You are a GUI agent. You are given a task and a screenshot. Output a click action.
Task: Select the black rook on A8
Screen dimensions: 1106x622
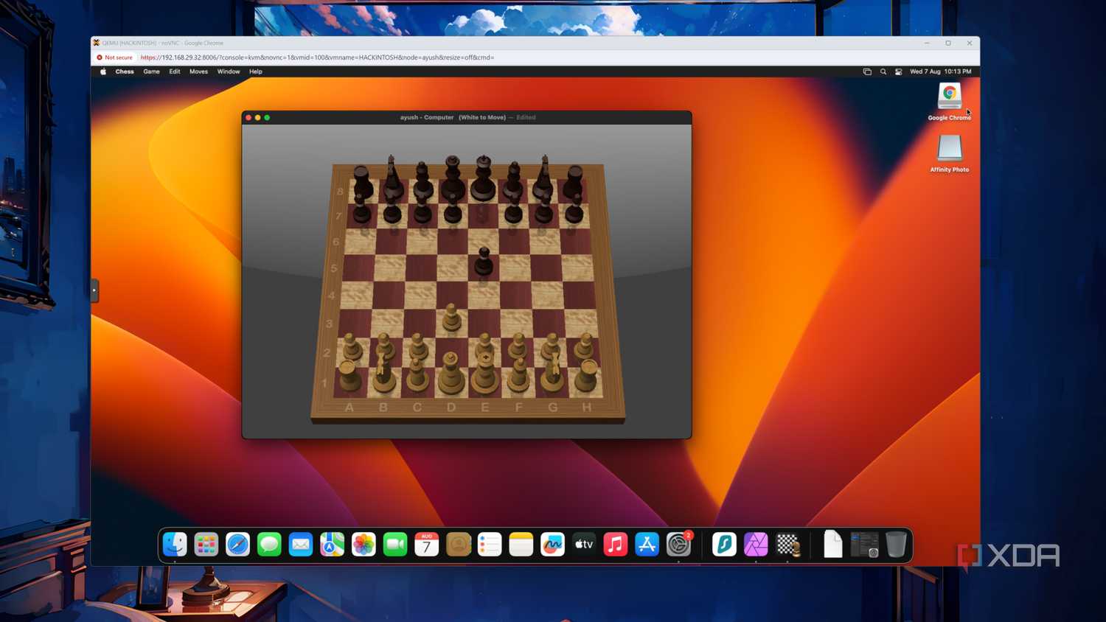pos(361,181)
